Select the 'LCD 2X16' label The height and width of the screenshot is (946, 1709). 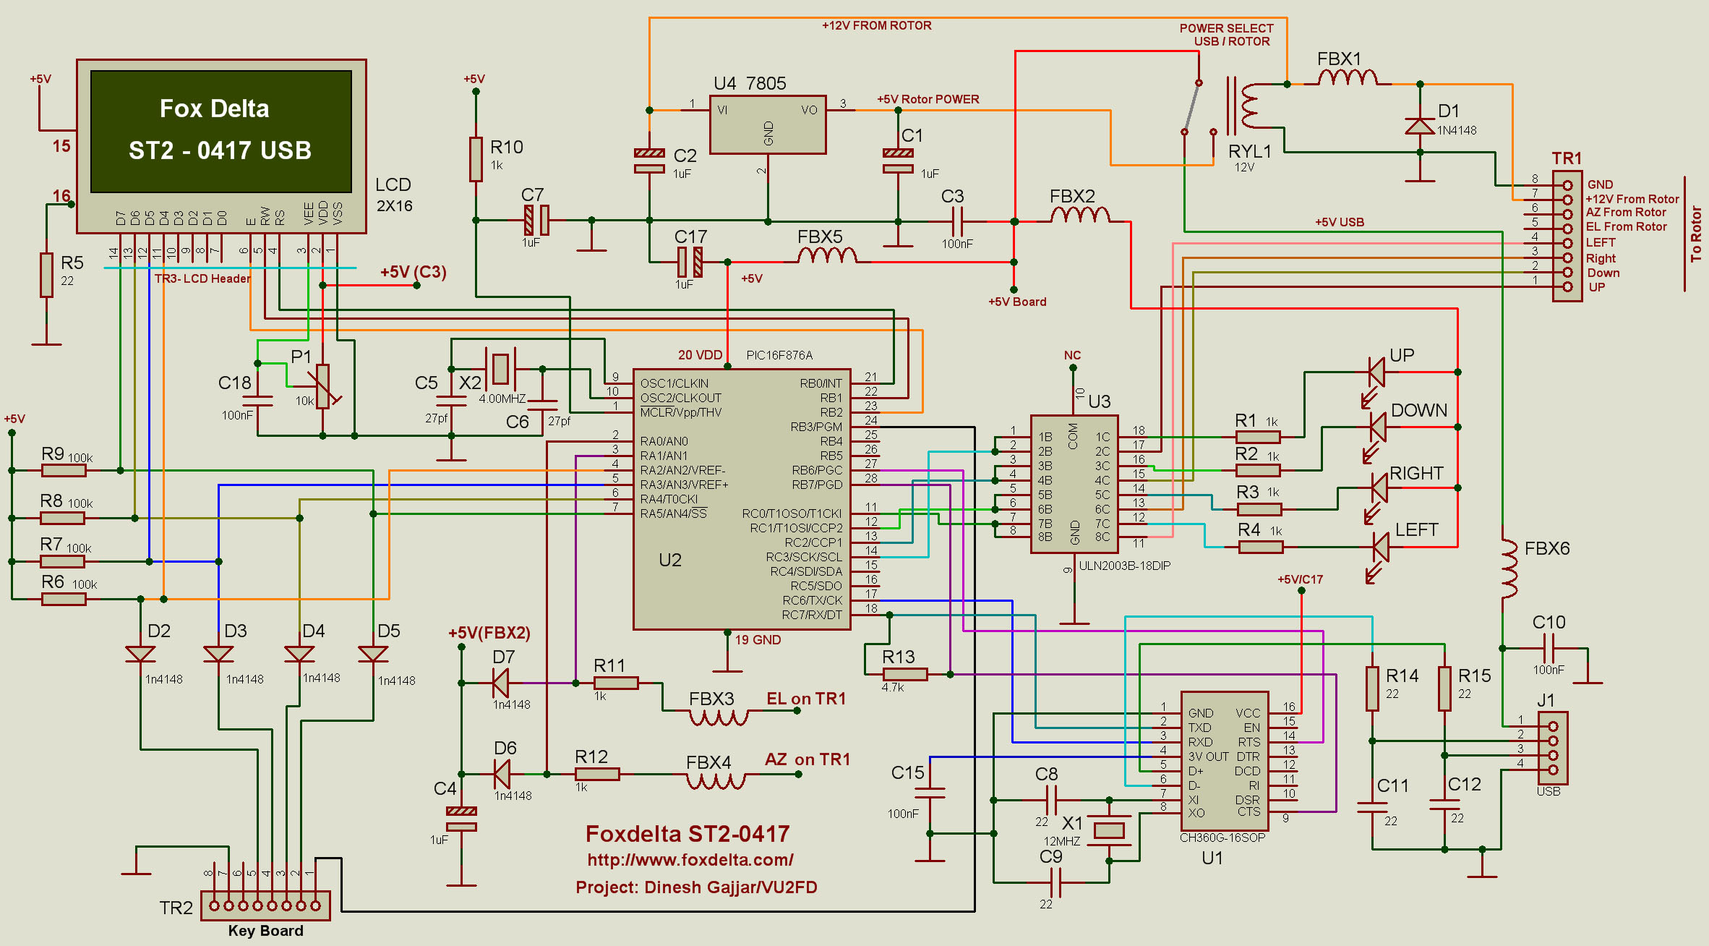click(x=394, y=195)
